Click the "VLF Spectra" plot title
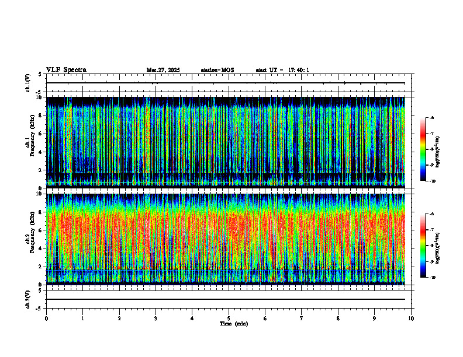 coord(66,70)
